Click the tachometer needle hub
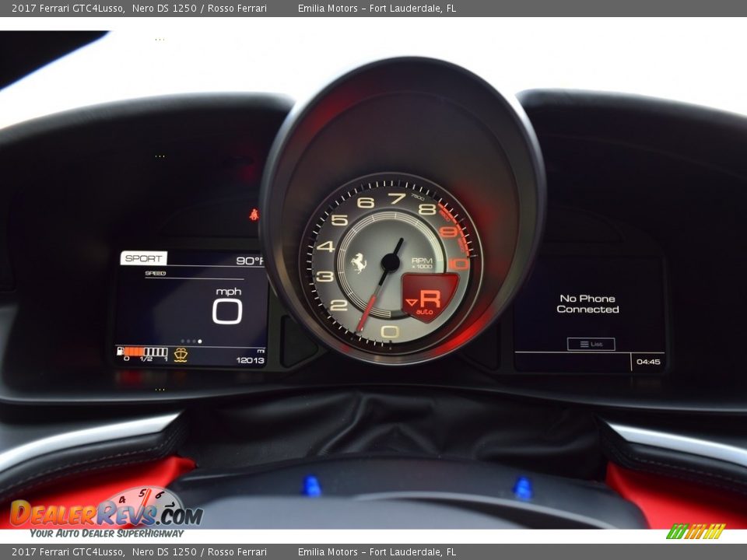The height and width of the screenshot is (560, 747). click(x=390, y=263)
